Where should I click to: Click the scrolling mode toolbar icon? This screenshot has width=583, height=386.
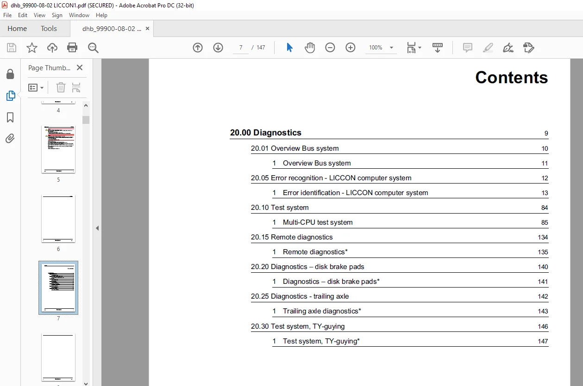click(x=438, y=48)
